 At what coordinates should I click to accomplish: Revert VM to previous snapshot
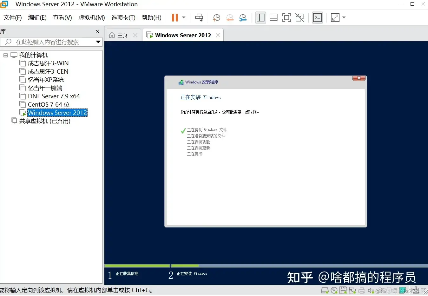230,18
